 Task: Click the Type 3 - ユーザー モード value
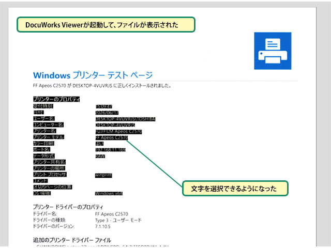[118, 221]
